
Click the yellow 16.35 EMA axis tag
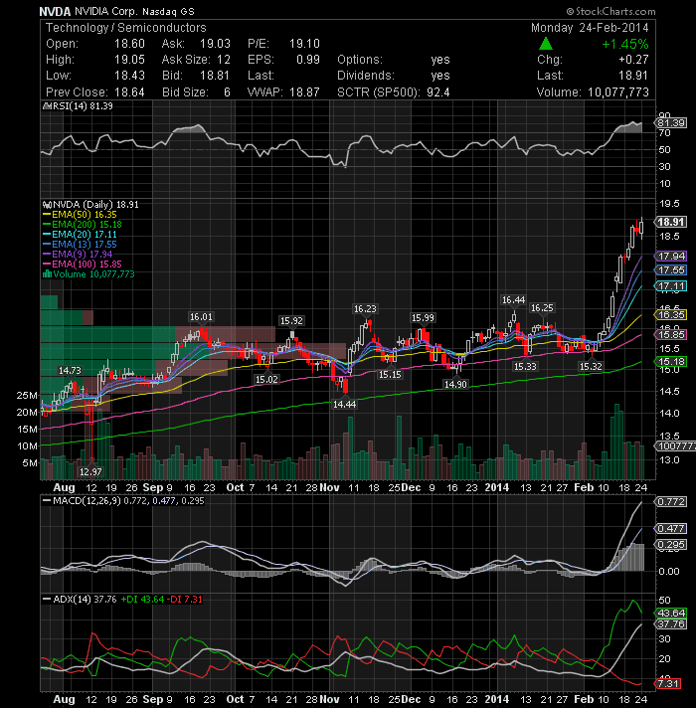point(671,314)
